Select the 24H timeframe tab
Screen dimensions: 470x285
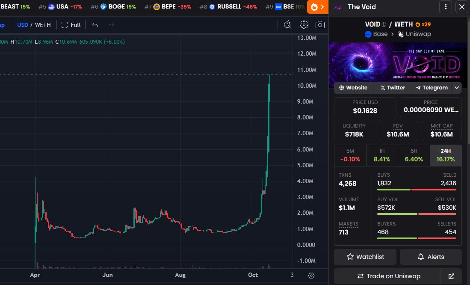tap(446, 155)
